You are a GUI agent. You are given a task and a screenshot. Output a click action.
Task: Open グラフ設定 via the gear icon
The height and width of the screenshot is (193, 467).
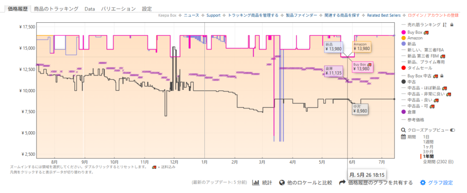[x=423, y=183]
